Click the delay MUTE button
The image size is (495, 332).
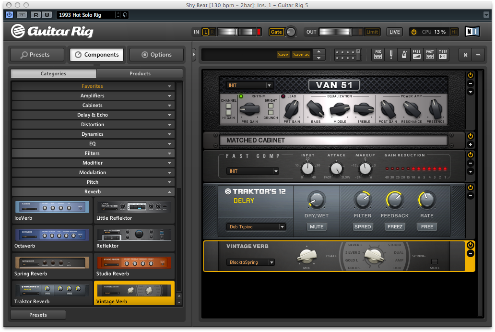(317, 227)
